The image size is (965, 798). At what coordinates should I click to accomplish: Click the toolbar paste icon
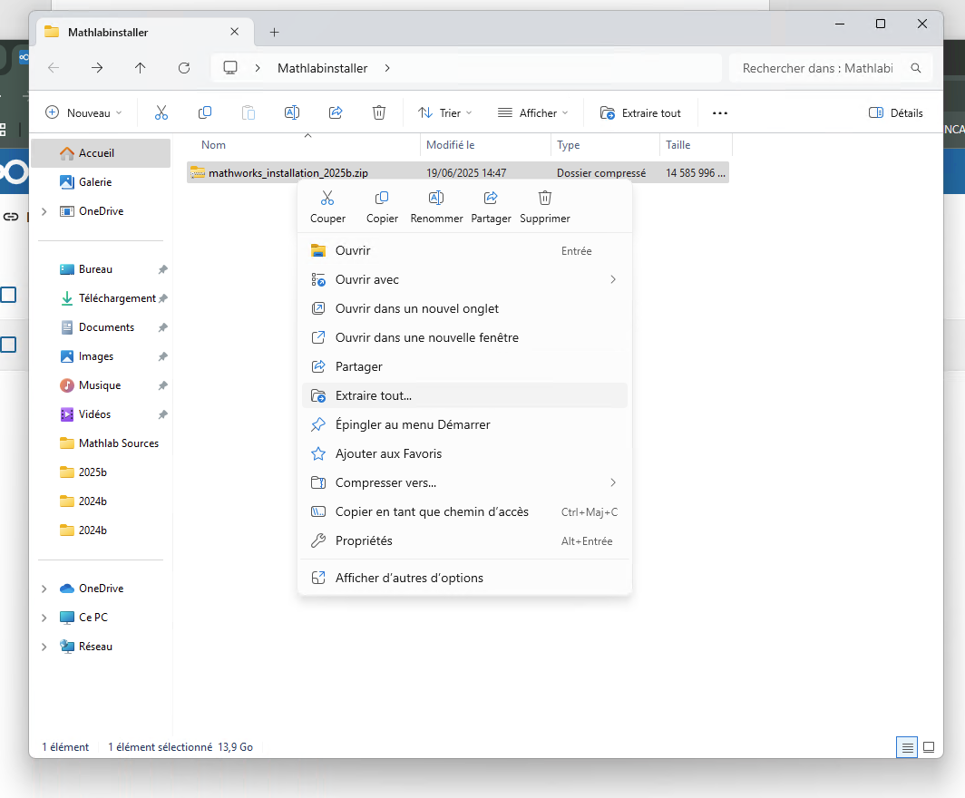(x=248, y=112)
